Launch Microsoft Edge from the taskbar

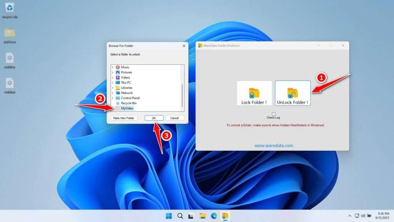coord(214,216)
